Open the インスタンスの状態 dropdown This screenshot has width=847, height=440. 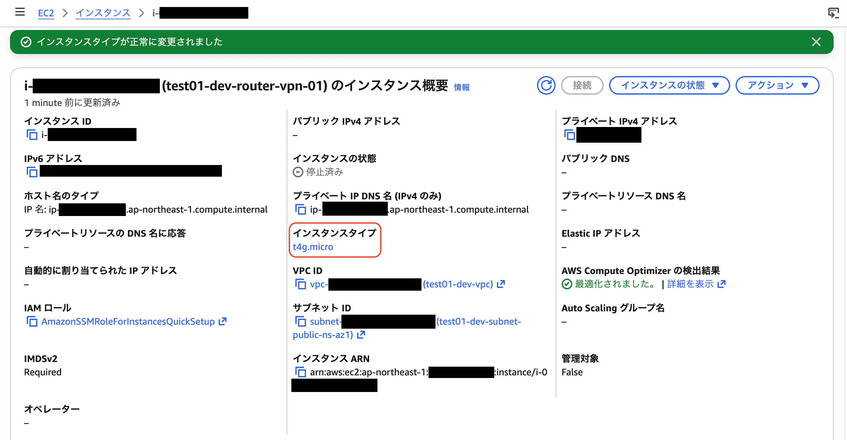click(x=669, y=85)
